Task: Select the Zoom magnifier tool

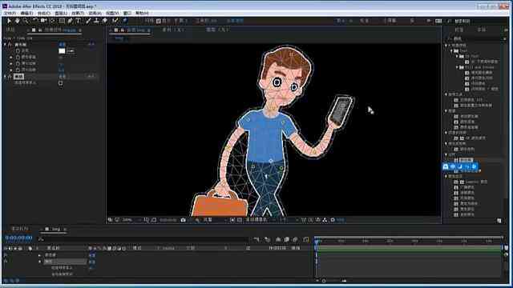Action: tap(25, 21)
